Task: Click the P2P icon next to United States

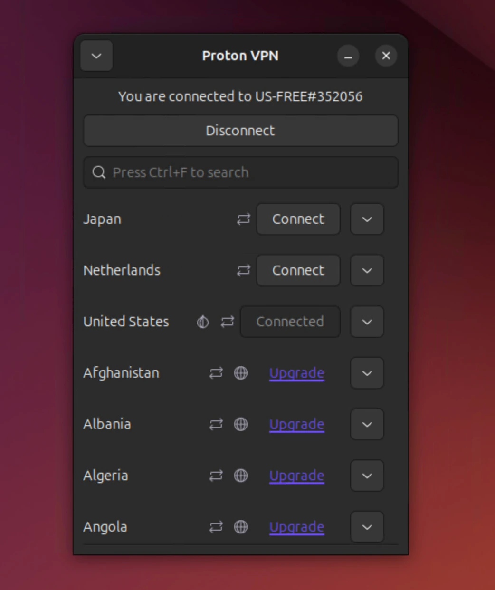Action: [x=227, y=322]
